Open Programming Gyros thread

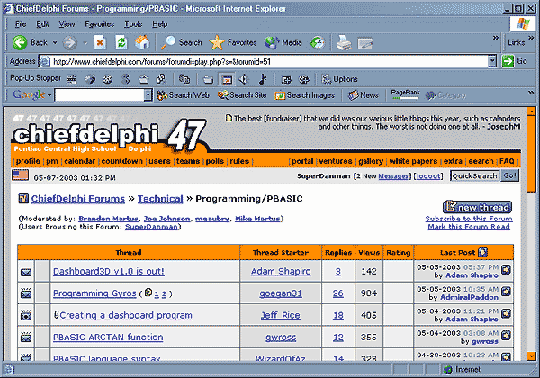94,293
